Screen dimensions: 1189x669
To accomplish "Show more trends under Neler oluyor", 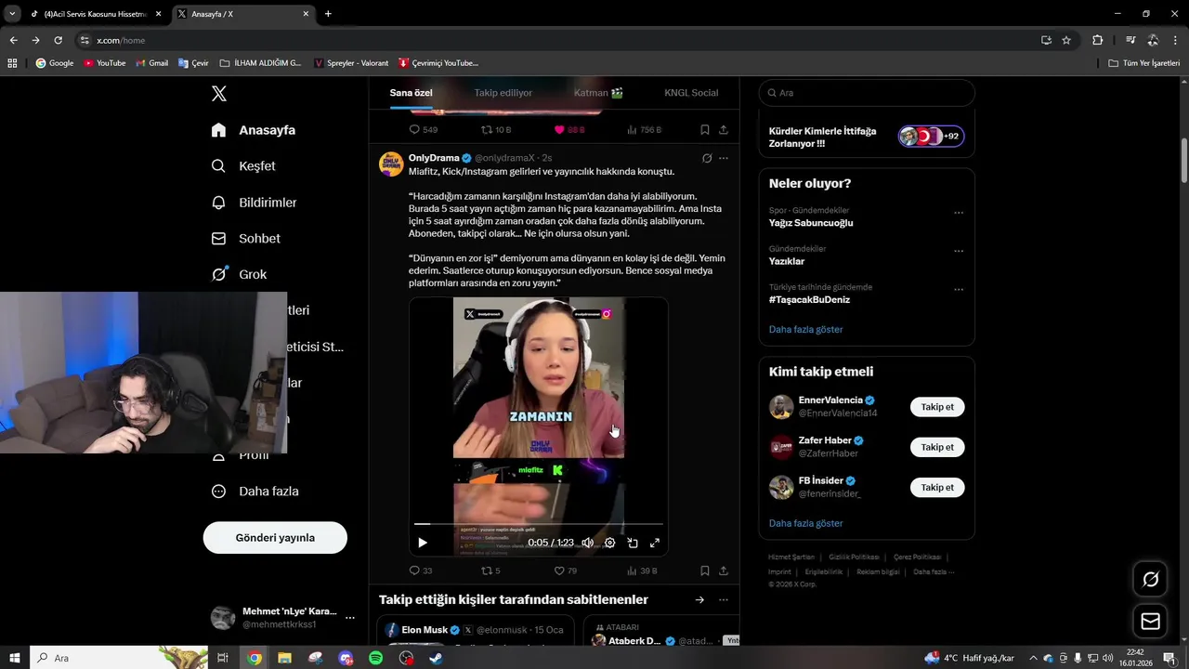I will tap(806, 330).
